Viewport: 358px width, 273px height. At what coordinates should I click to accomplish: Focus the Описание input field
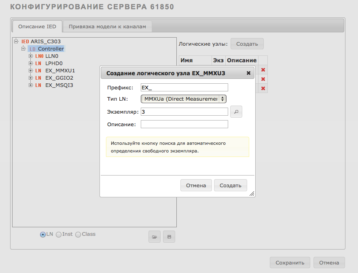[x=184, y=124]
